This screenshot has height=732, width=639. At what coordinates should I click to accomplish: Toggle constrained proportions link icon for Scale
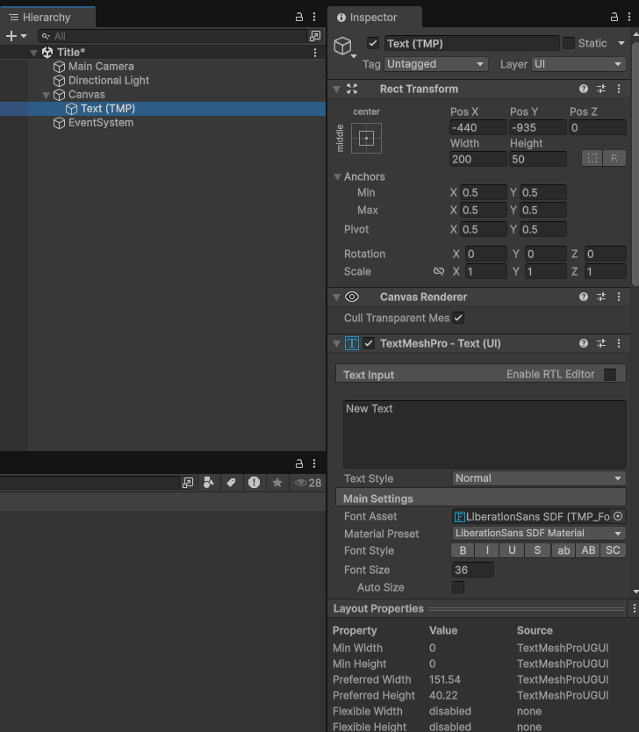[x=439, y=272]
